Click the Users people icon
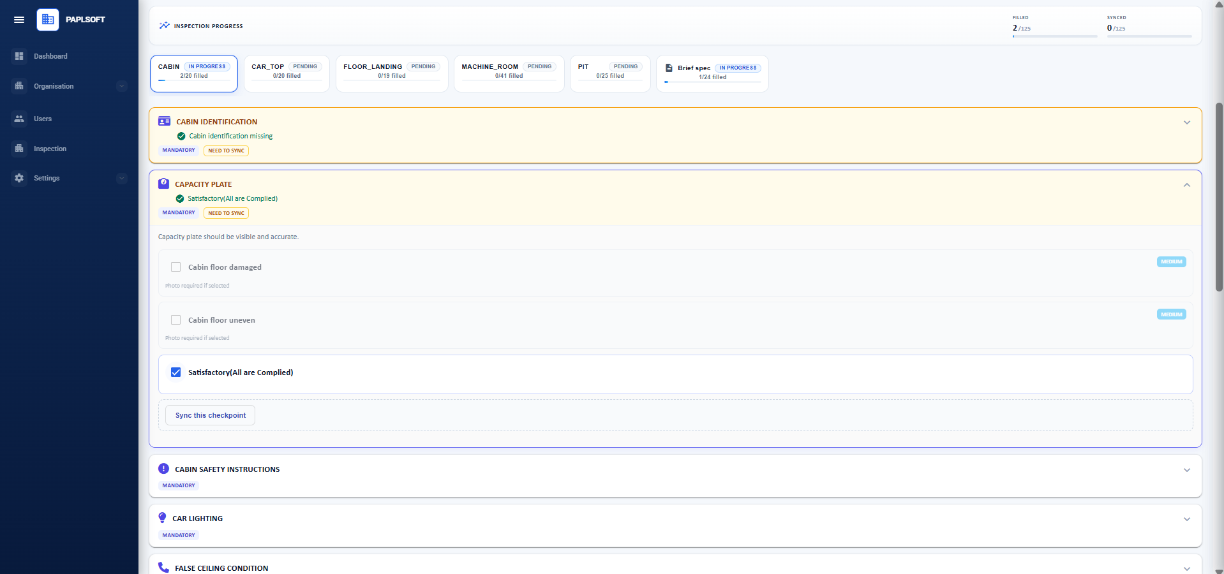This screenshot has width=1224, height=574. pos(19,119)
